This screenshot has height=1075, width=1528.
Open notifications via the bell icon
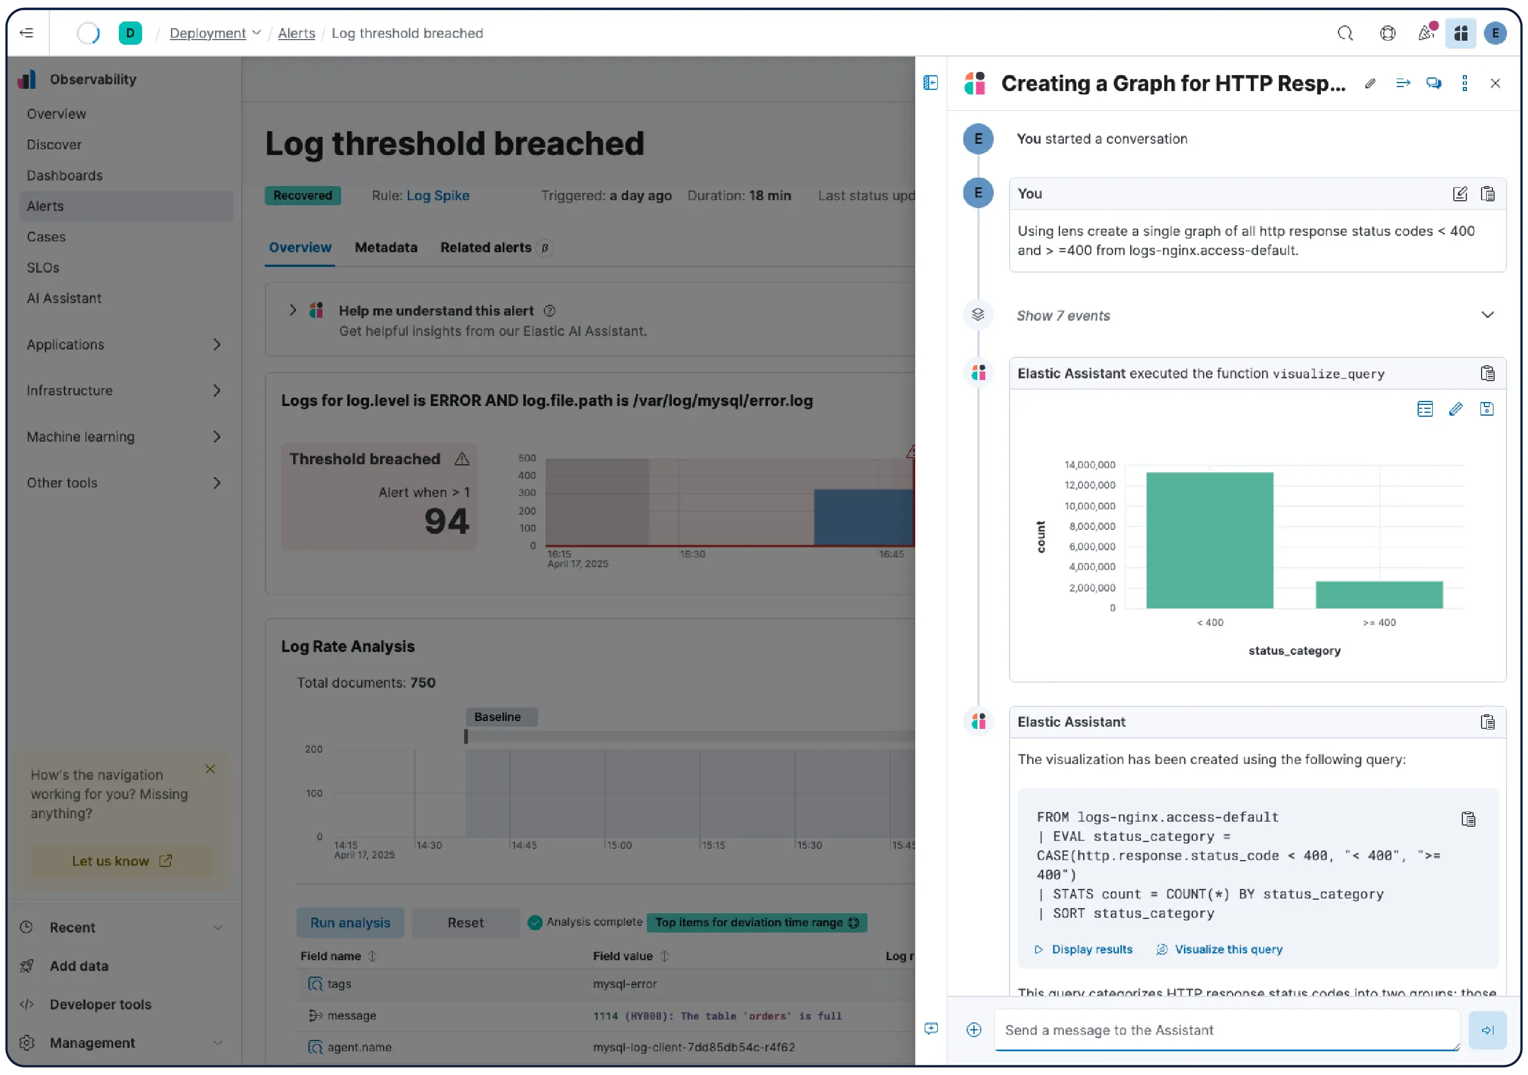(x=1426, y=32)
